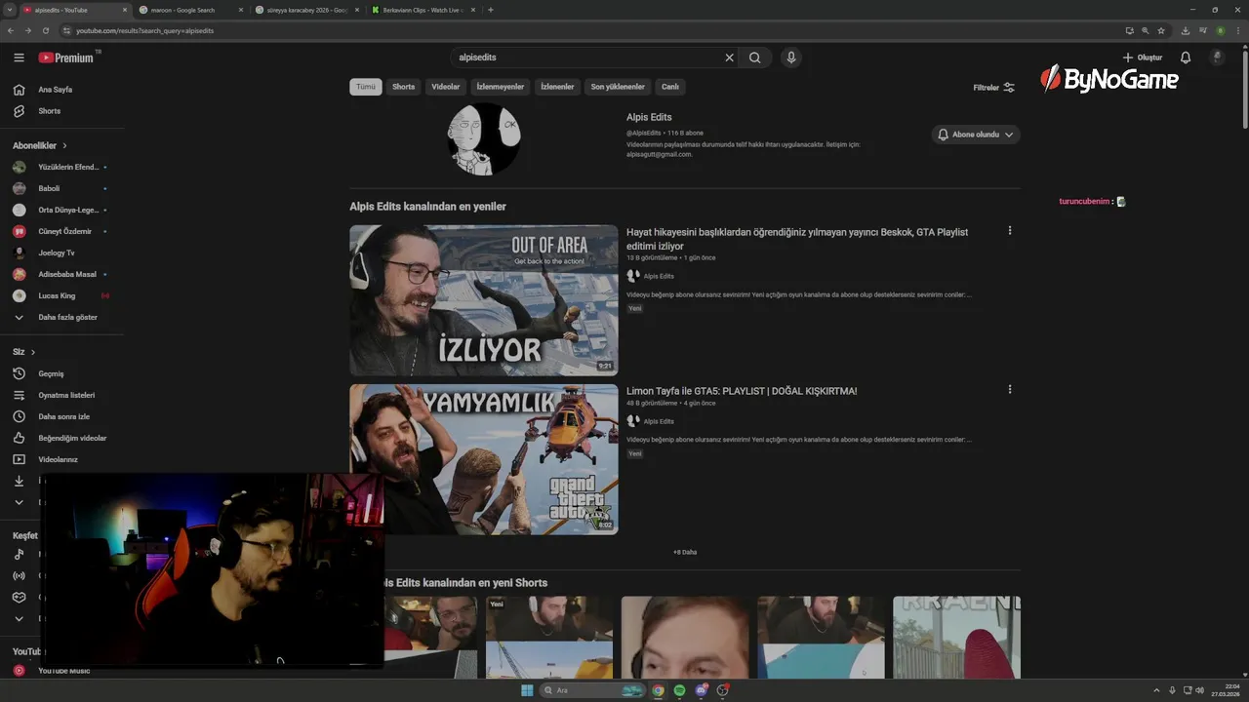1249x702 pixels.
Task: Go to the YouTube Premium logo home
Action: [x=67, y=58]
